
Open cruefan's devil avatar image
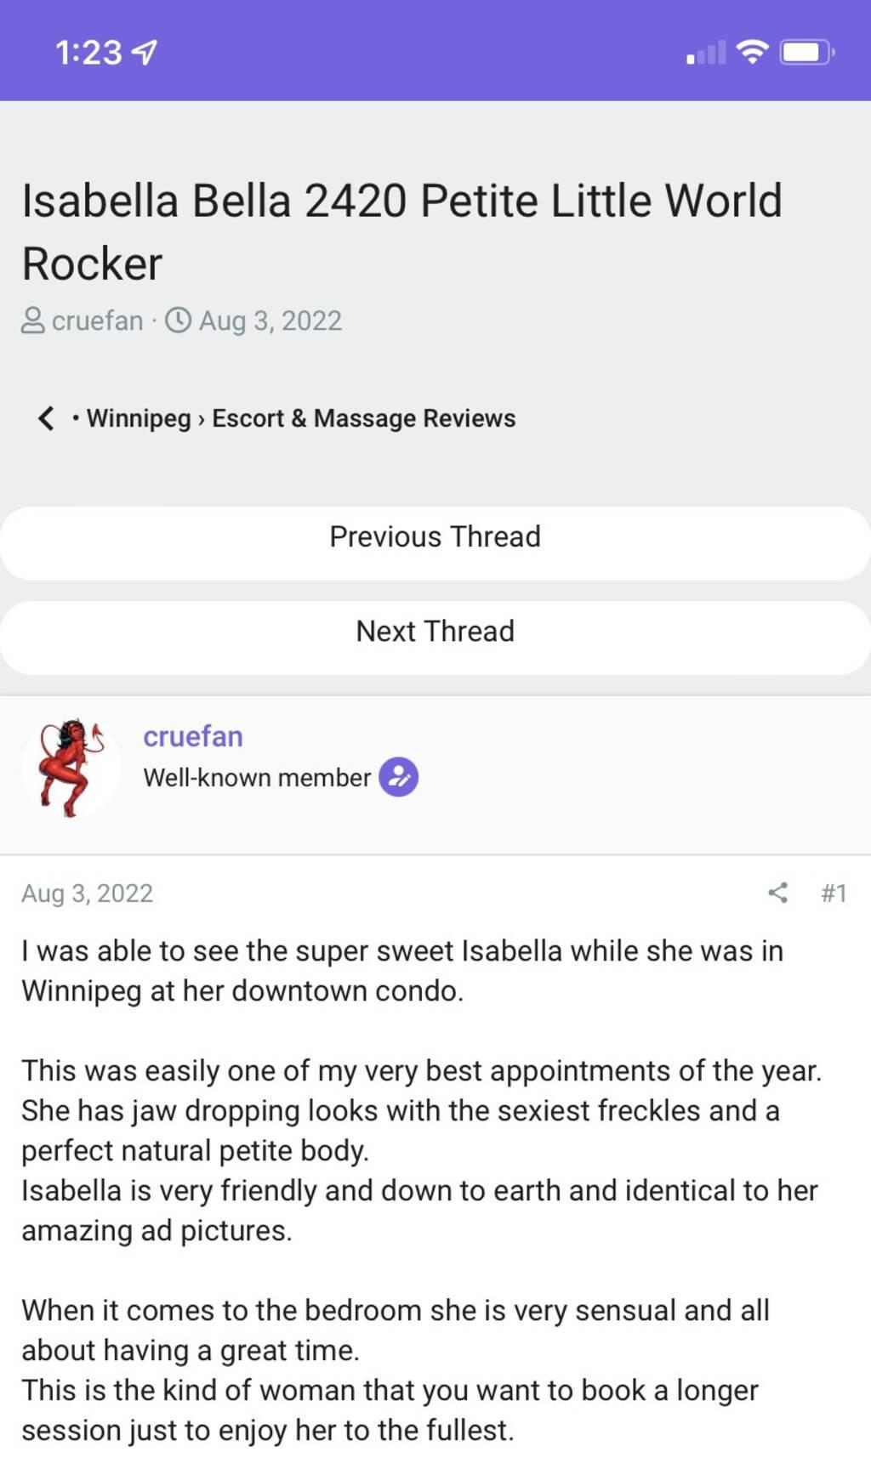click(71, 768)
